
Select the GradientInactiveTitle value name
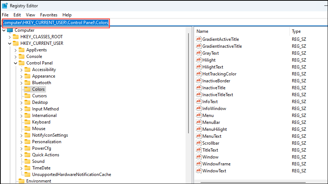pyautogui.click(x=222, y=46)
